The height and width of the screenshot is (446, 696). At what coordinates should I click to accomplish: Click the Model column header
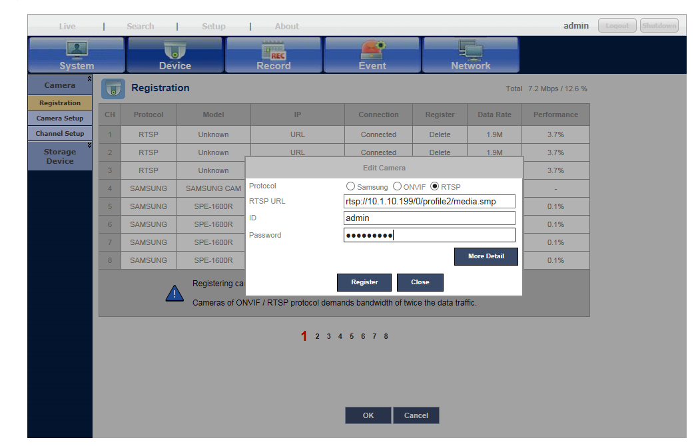click(x=214, y=114)
